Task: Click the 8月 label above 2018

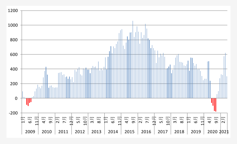Action: tap(182, 120)
